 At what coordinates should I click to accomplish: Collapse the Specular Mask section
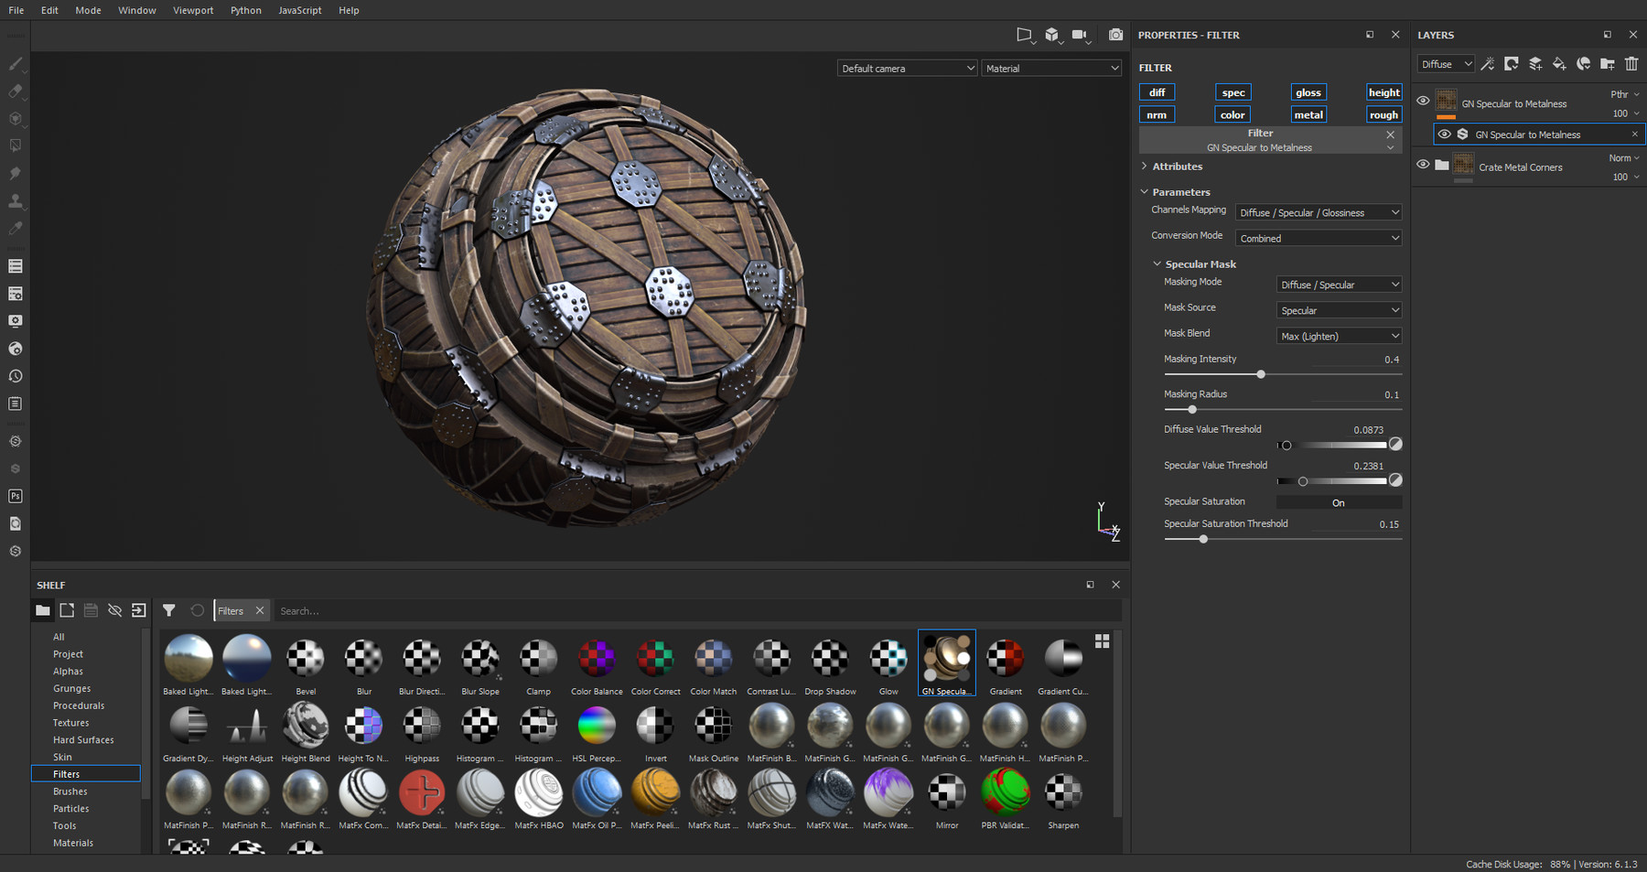(x=1157, y=264)
